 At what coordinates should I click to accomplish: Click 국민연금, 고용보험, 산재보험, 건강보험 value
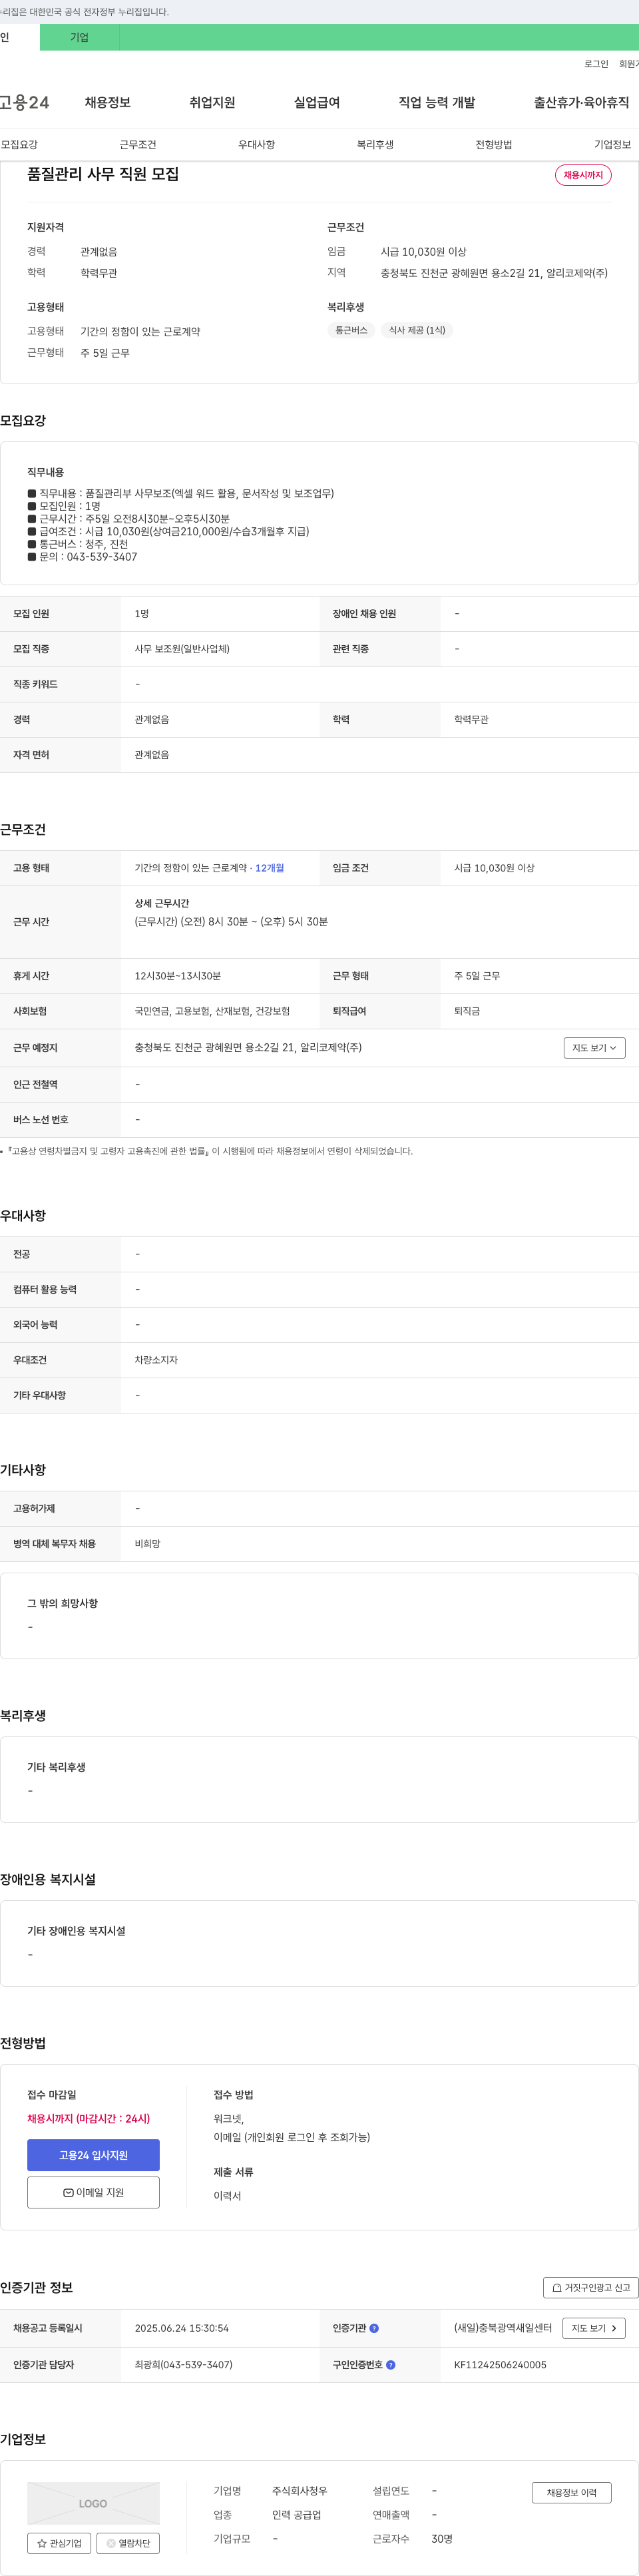tap(212, 1011)
